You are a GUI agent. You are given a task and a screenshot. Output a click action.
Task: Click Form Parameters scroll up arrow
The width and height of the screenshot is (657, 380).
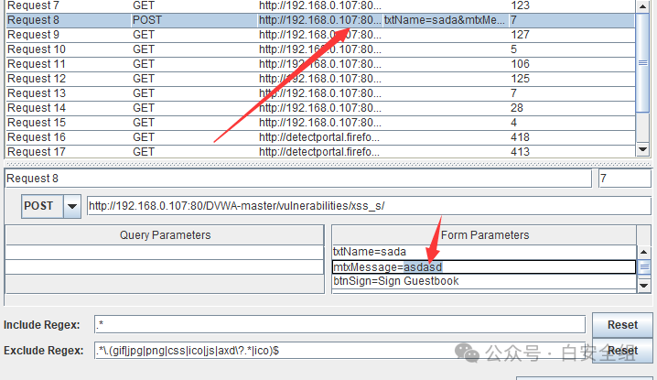click(x=643, y=252)
